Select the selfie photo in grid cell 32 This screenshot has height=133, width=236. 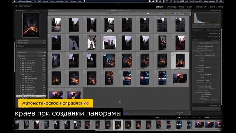pyautogui.click(x=180, y=78)
